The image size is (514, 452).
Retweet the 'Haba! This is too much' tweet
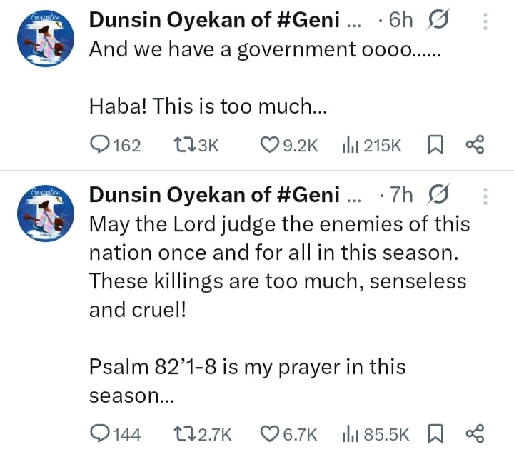coord(184,145)
